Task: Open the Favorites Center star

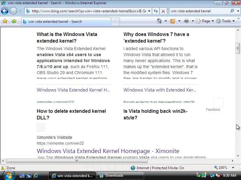Action: 5,21
